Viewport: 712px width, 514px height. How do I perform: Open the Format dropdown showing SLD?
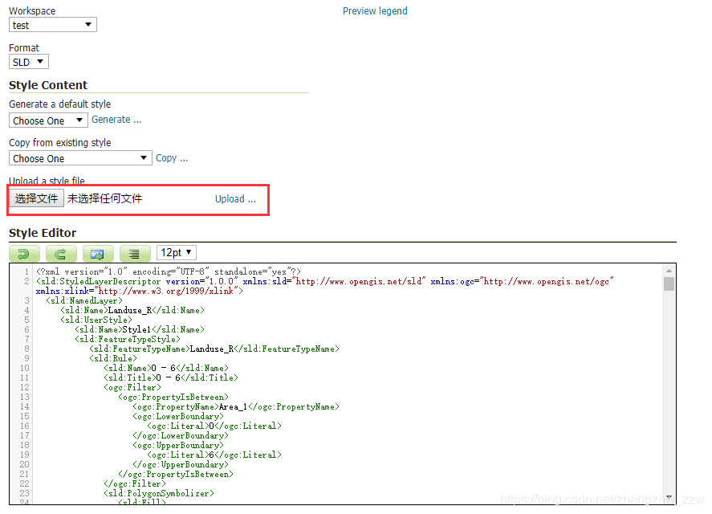(29, 62)
